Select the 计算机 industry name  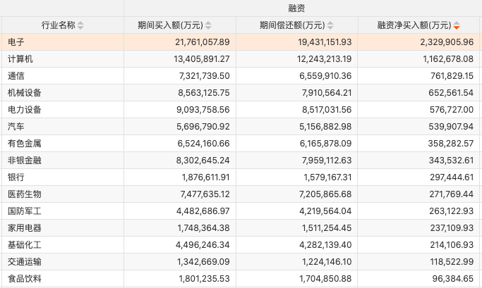tap(20, 59)
